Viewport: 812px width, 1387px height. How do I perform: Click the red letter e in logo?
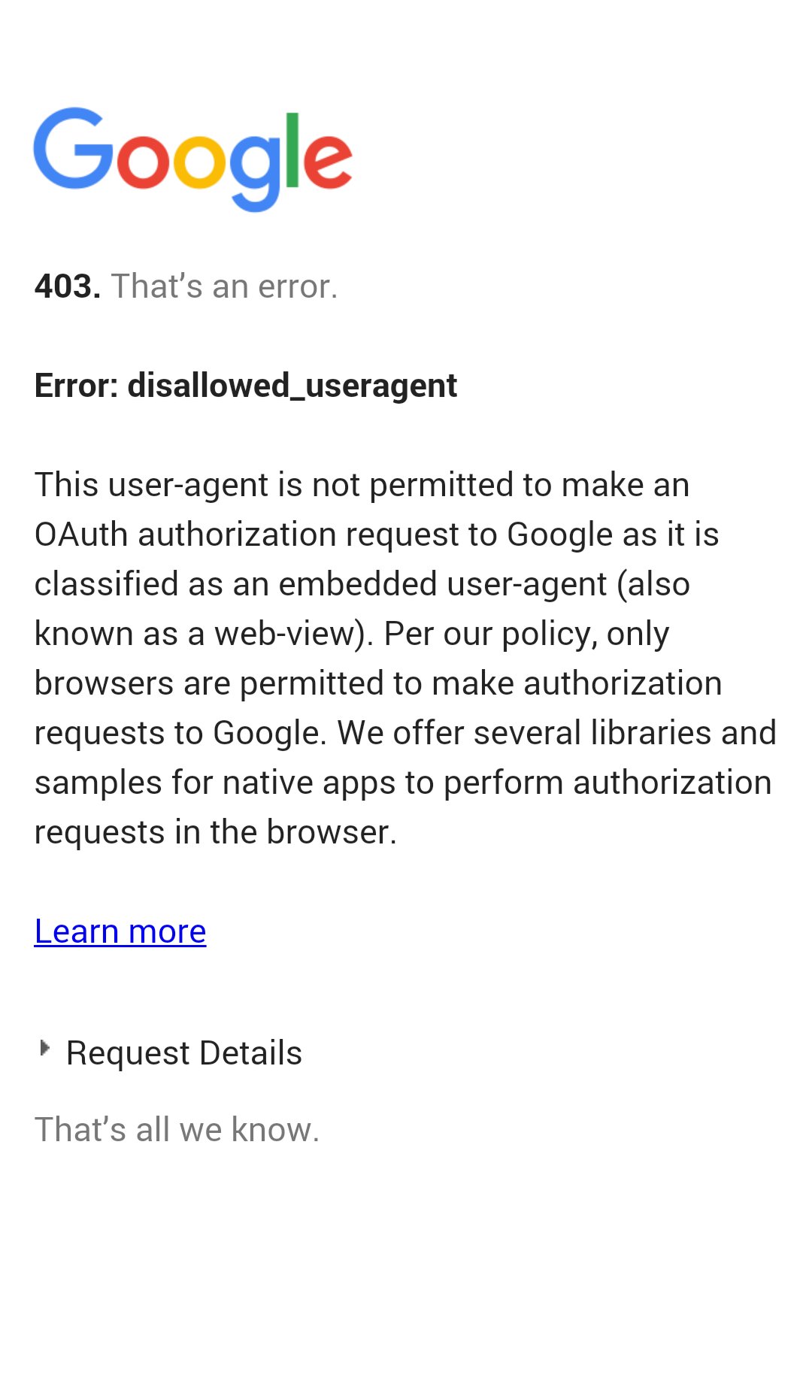click(327, 162)
